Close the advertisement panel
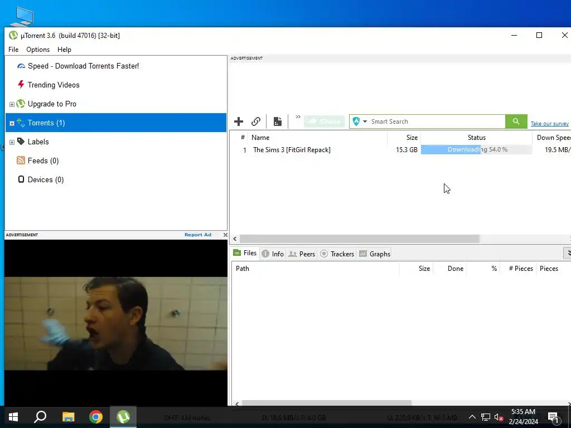 pyautogui.click(x=225, y=235)
